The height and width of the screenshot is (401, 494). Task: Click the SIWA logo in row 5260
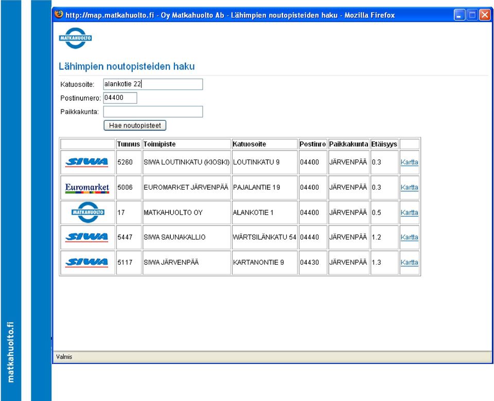[x=86, y=162]
